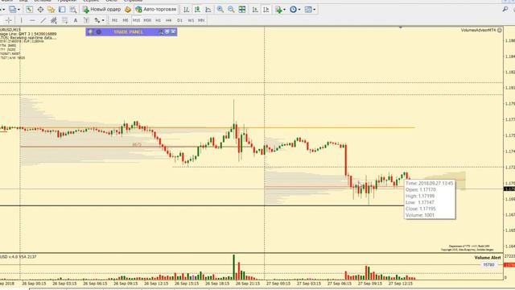Click first icon on Trade Panel header
The image size is (515, 290).
click(x=91, y=32)
